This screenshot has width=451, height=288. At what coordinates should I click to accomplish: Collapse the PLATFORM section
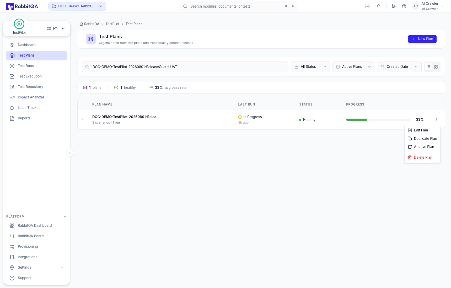[x=65, y=217]
